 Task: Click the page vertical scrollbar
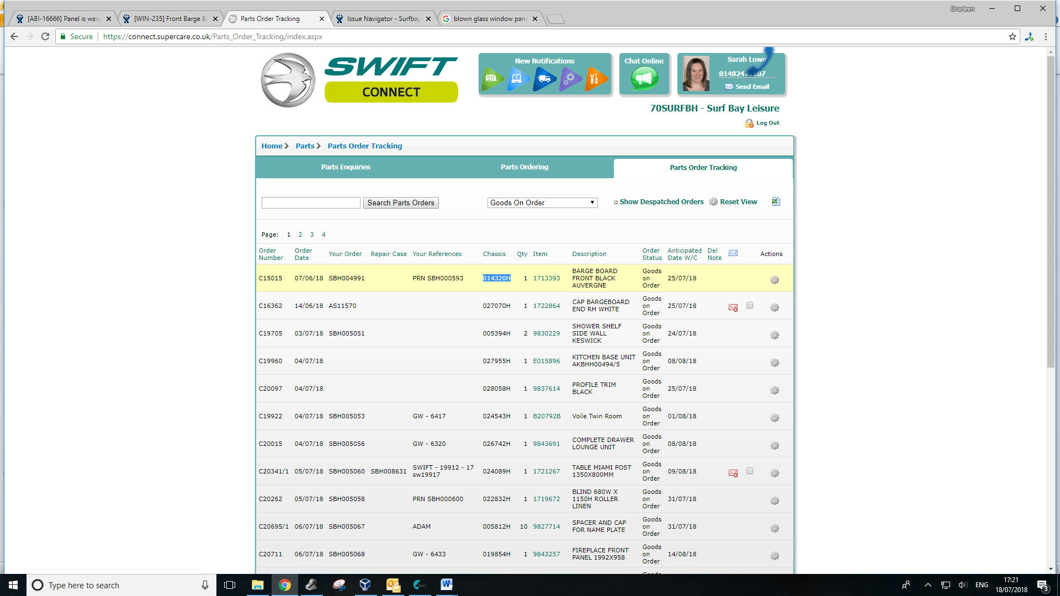(1050, 210)
